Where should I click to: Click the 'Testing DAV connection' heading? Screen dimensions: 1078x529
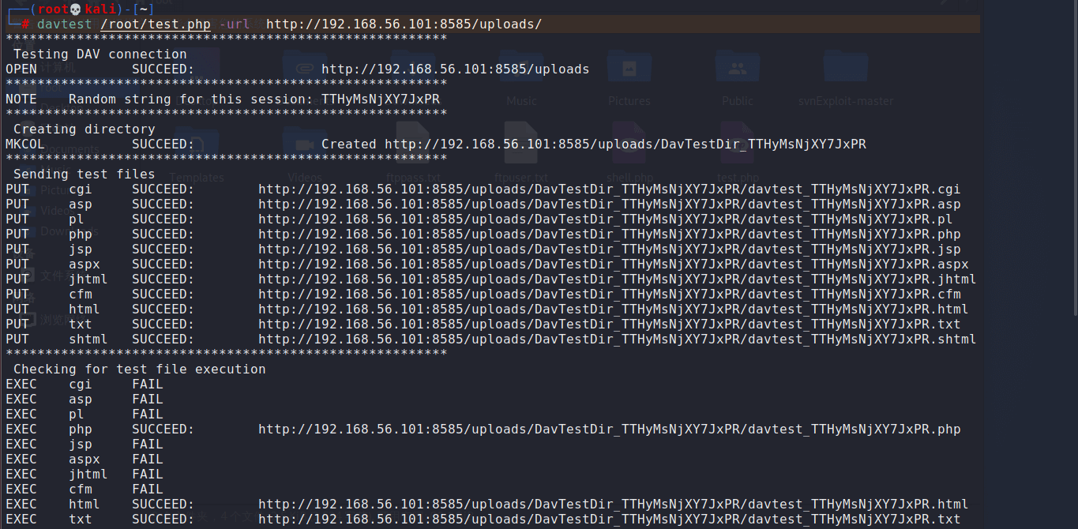tap(100, 54)
